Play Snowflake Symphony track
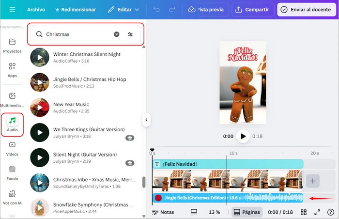 click(40, 208)
